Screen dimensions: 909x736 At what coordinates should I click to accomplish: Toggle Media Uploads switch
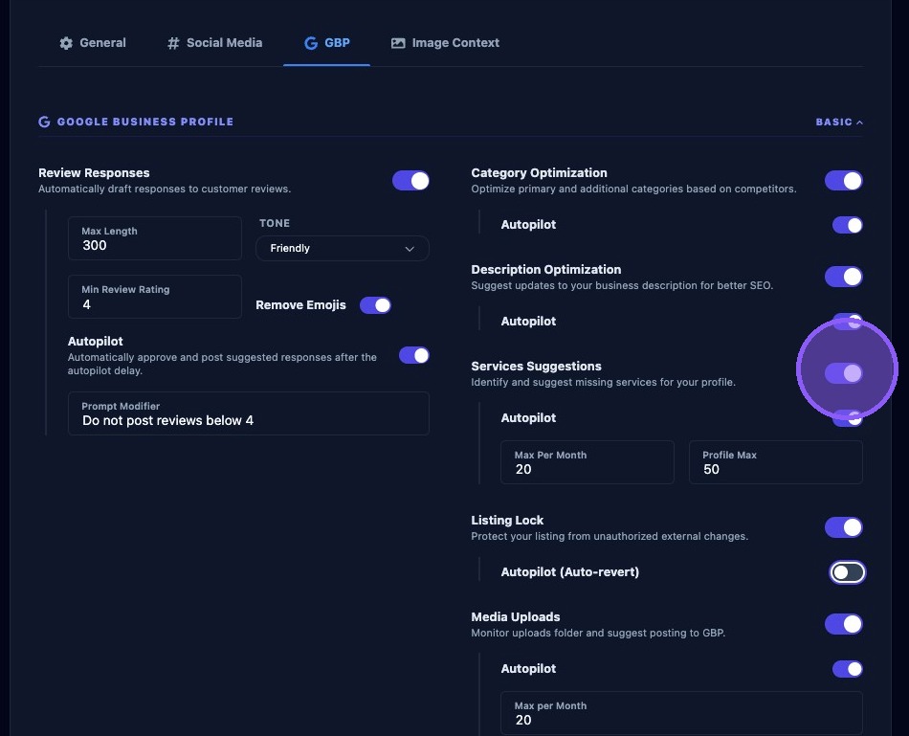(x=844, y=624)
